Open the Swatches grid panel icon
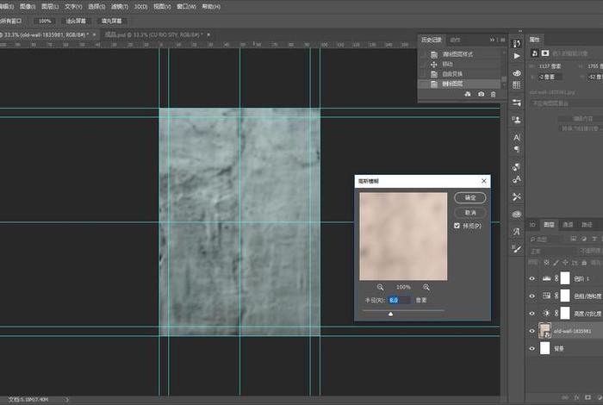The image size is (603, 405). pos(517,84)
